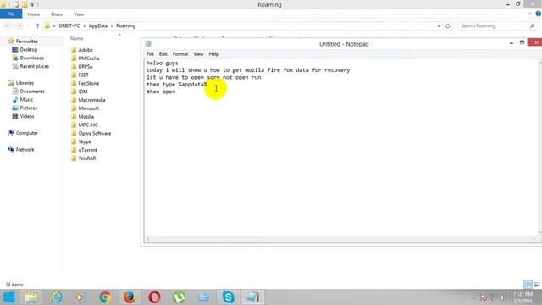Open Recent places in the navigation pane
Image resolution: width=542 pixels, height=305 pixels.
click(34, 66)
